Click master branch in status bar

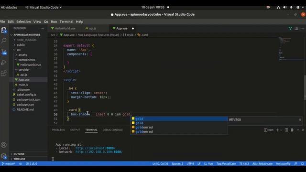(x=9, y=163)
